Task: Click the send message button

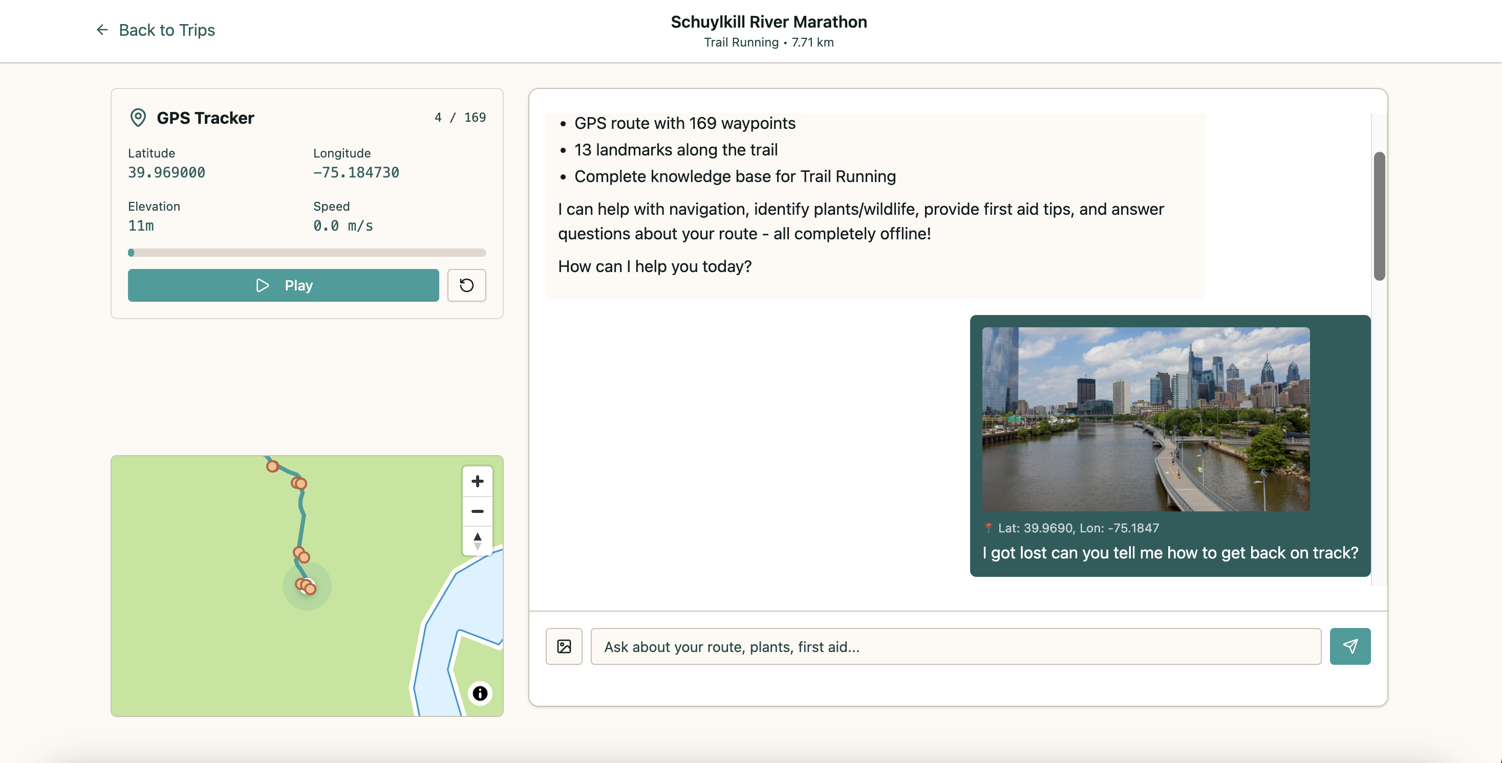Action: (x=1349, y=646)
